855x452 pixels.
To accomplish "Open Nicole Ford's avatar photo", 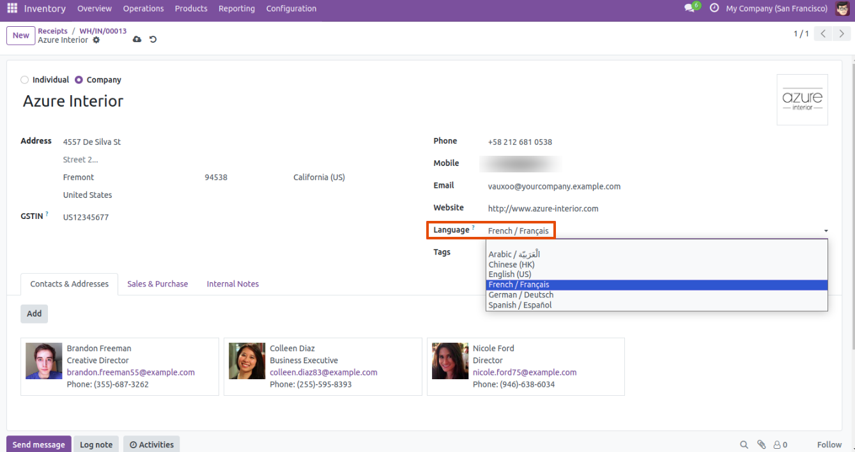I will click(x=451, y=361).
